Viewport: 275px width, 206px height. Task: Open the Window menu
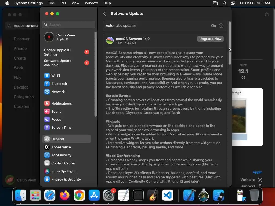[x=91, y=3]
